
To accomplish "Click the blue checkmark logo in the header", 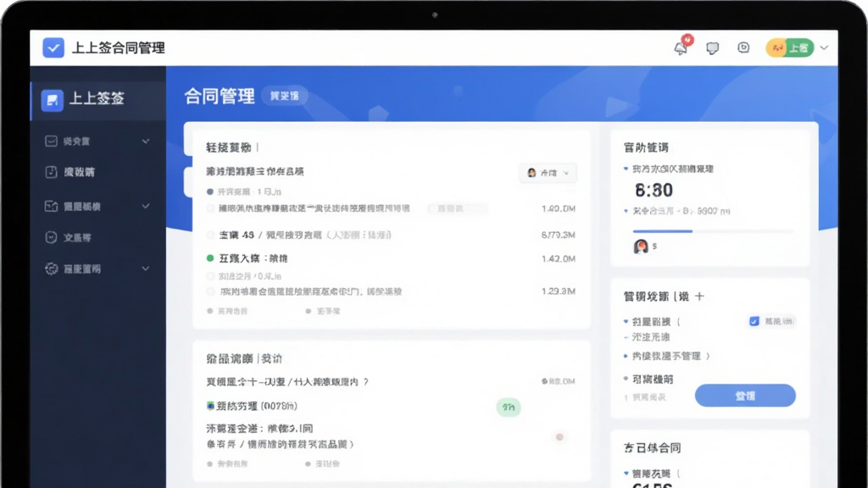I will click(53, 48).
